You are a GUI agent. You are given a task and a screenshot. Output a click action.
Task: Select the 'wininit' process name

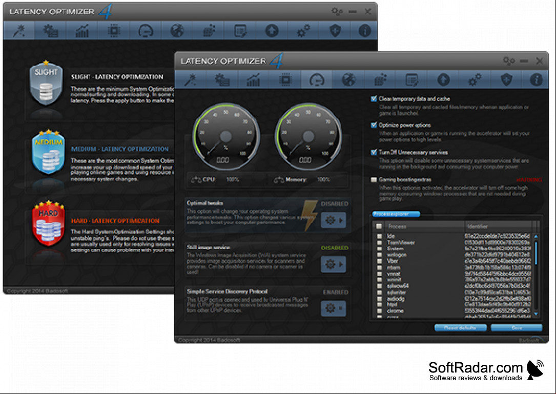pyautogui.click(x=394, y=280)
